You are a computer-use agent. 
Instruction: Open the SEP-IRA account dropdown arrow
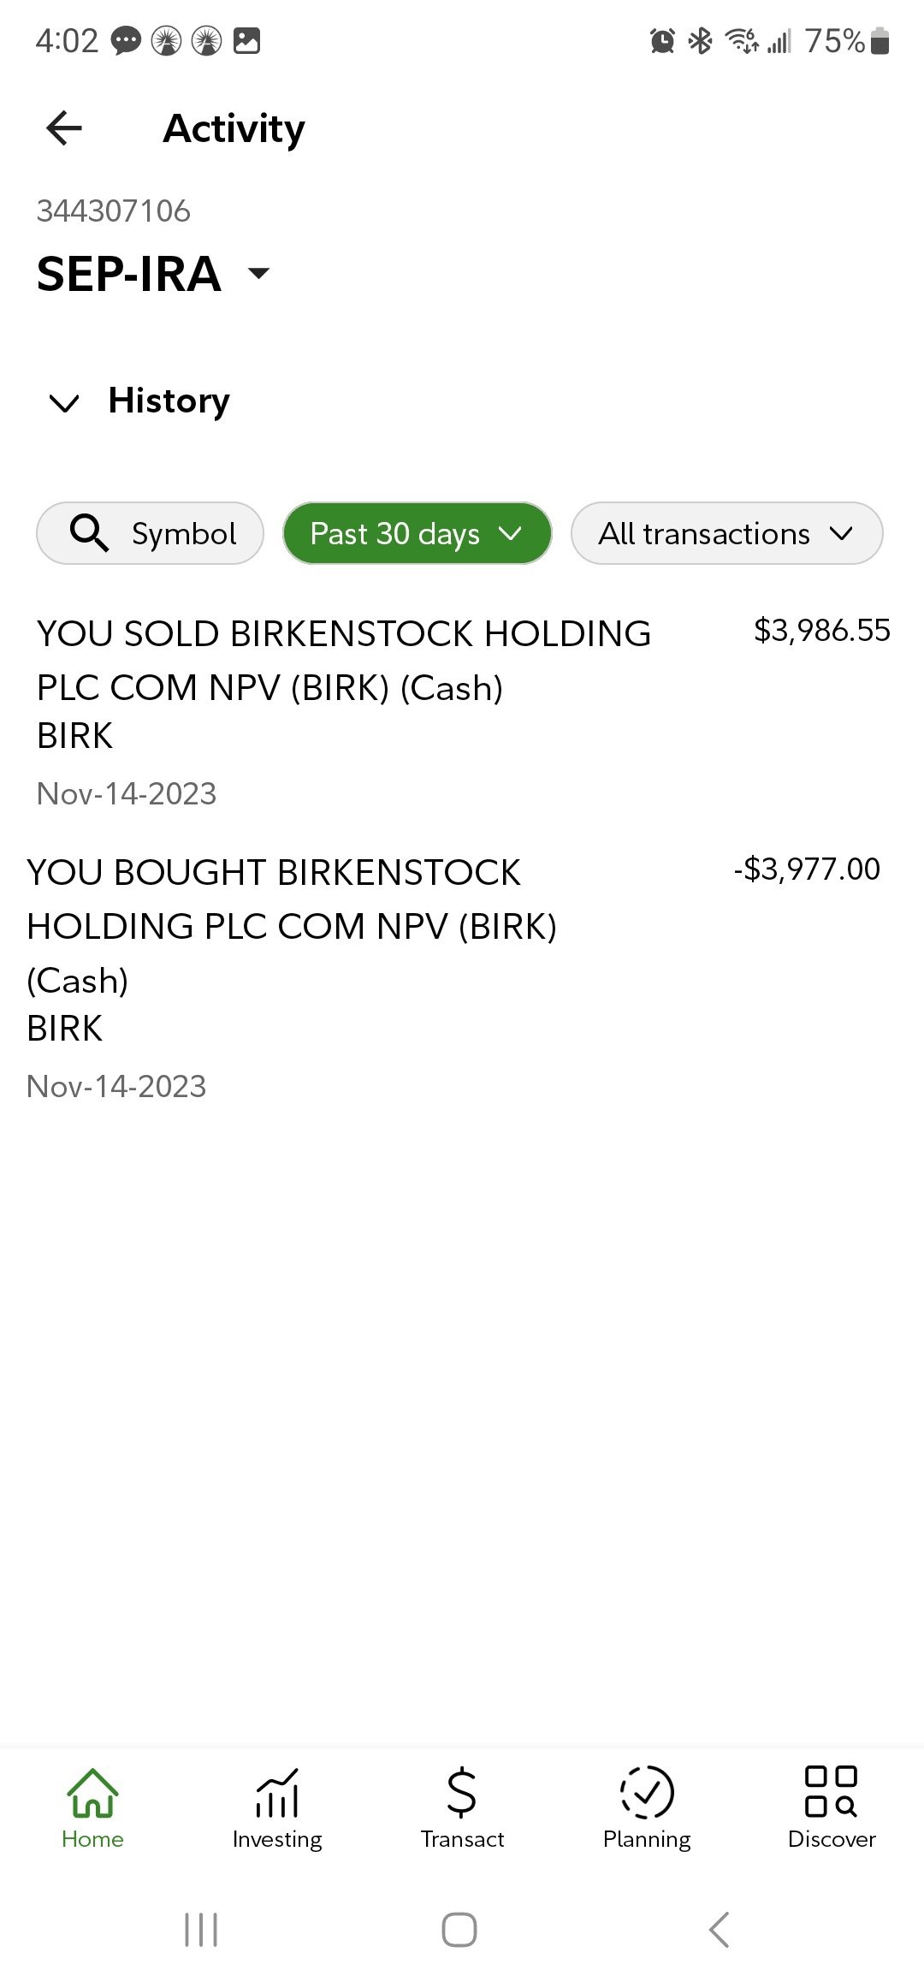258,274
